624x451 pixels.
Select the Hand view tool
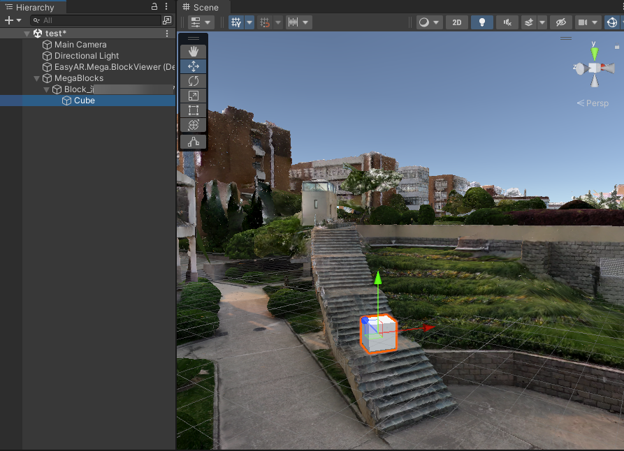click(x=194, y=52)
